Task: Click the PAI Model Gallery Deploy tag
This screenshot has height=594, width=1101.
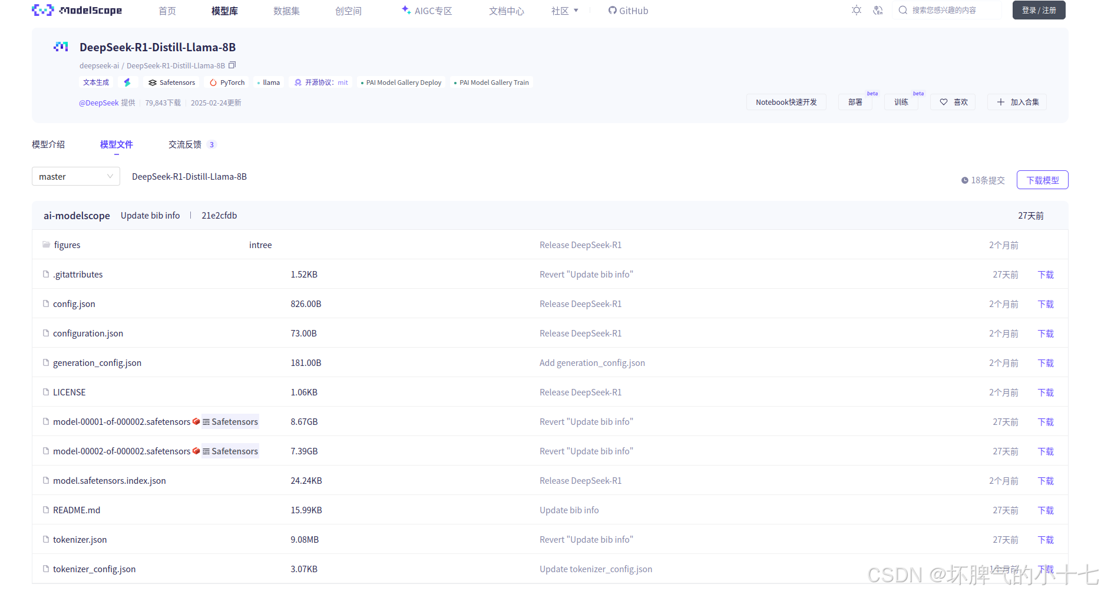Action: pyautogui.click(x=401, y=82)
